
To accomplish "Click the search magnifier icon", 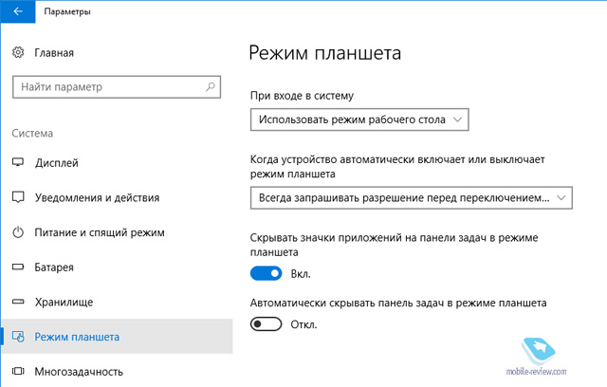I will coord(211,86).
